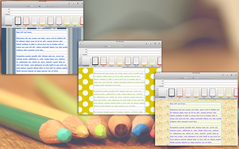Toggle stationery pane icon in floral window
Image resolution: width=239 pixels, height=149 pixels.
(235, 75)
